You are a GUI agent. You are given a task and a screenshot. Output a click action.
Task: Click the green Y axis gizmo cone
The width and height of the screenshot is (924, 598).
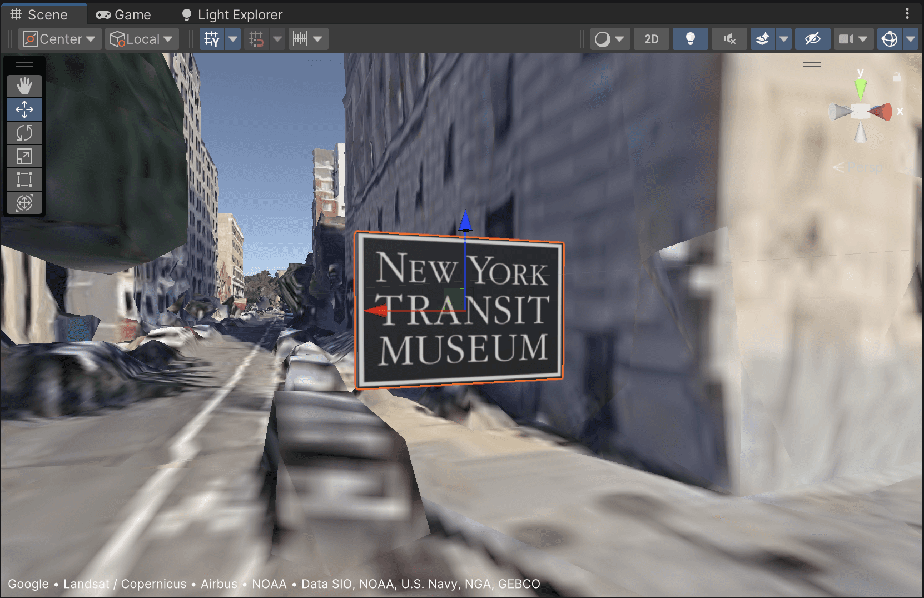pyautogui.click(x=861, y=89)
